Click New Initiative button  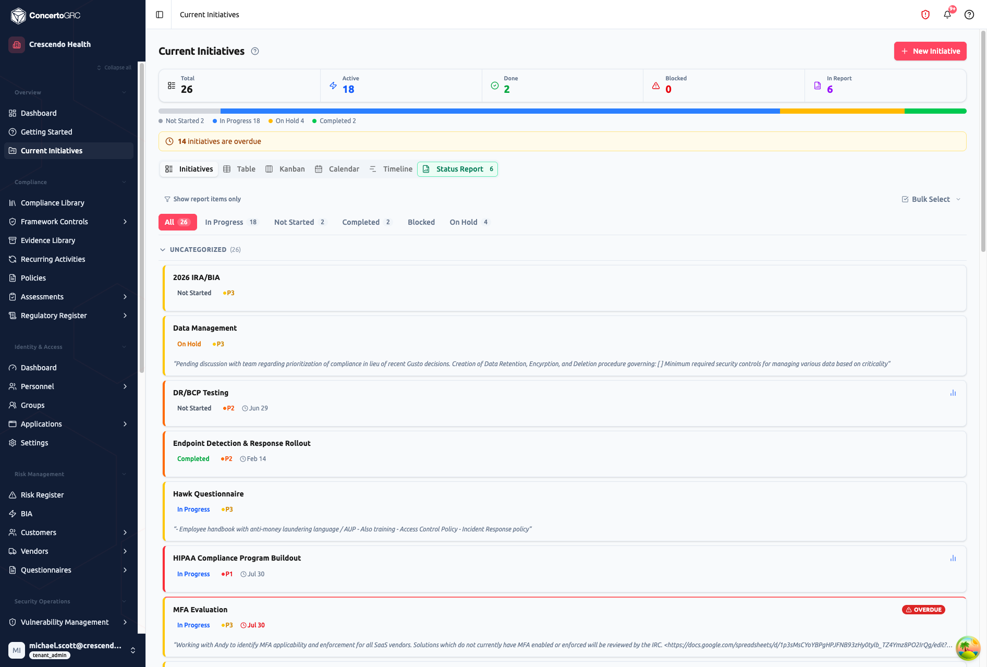click(x=930, y=51)
